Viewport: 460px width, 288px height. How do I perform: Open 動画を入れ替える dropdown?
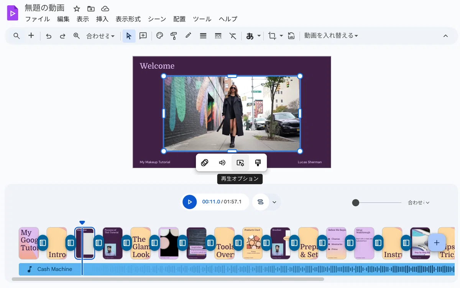331,36
